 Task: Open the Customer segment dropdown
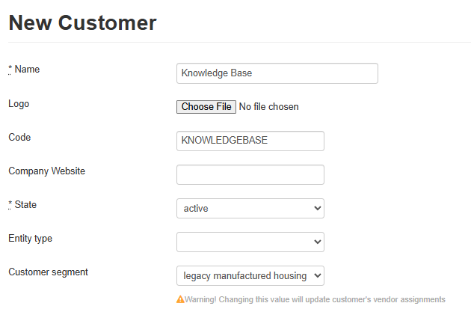pos(250,275)
